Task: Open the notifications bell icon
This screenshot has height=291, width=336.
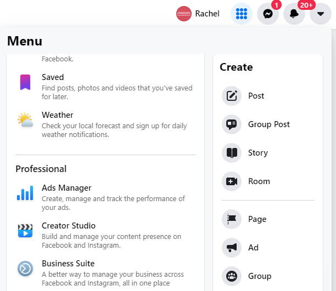Action: pos(294,14)
